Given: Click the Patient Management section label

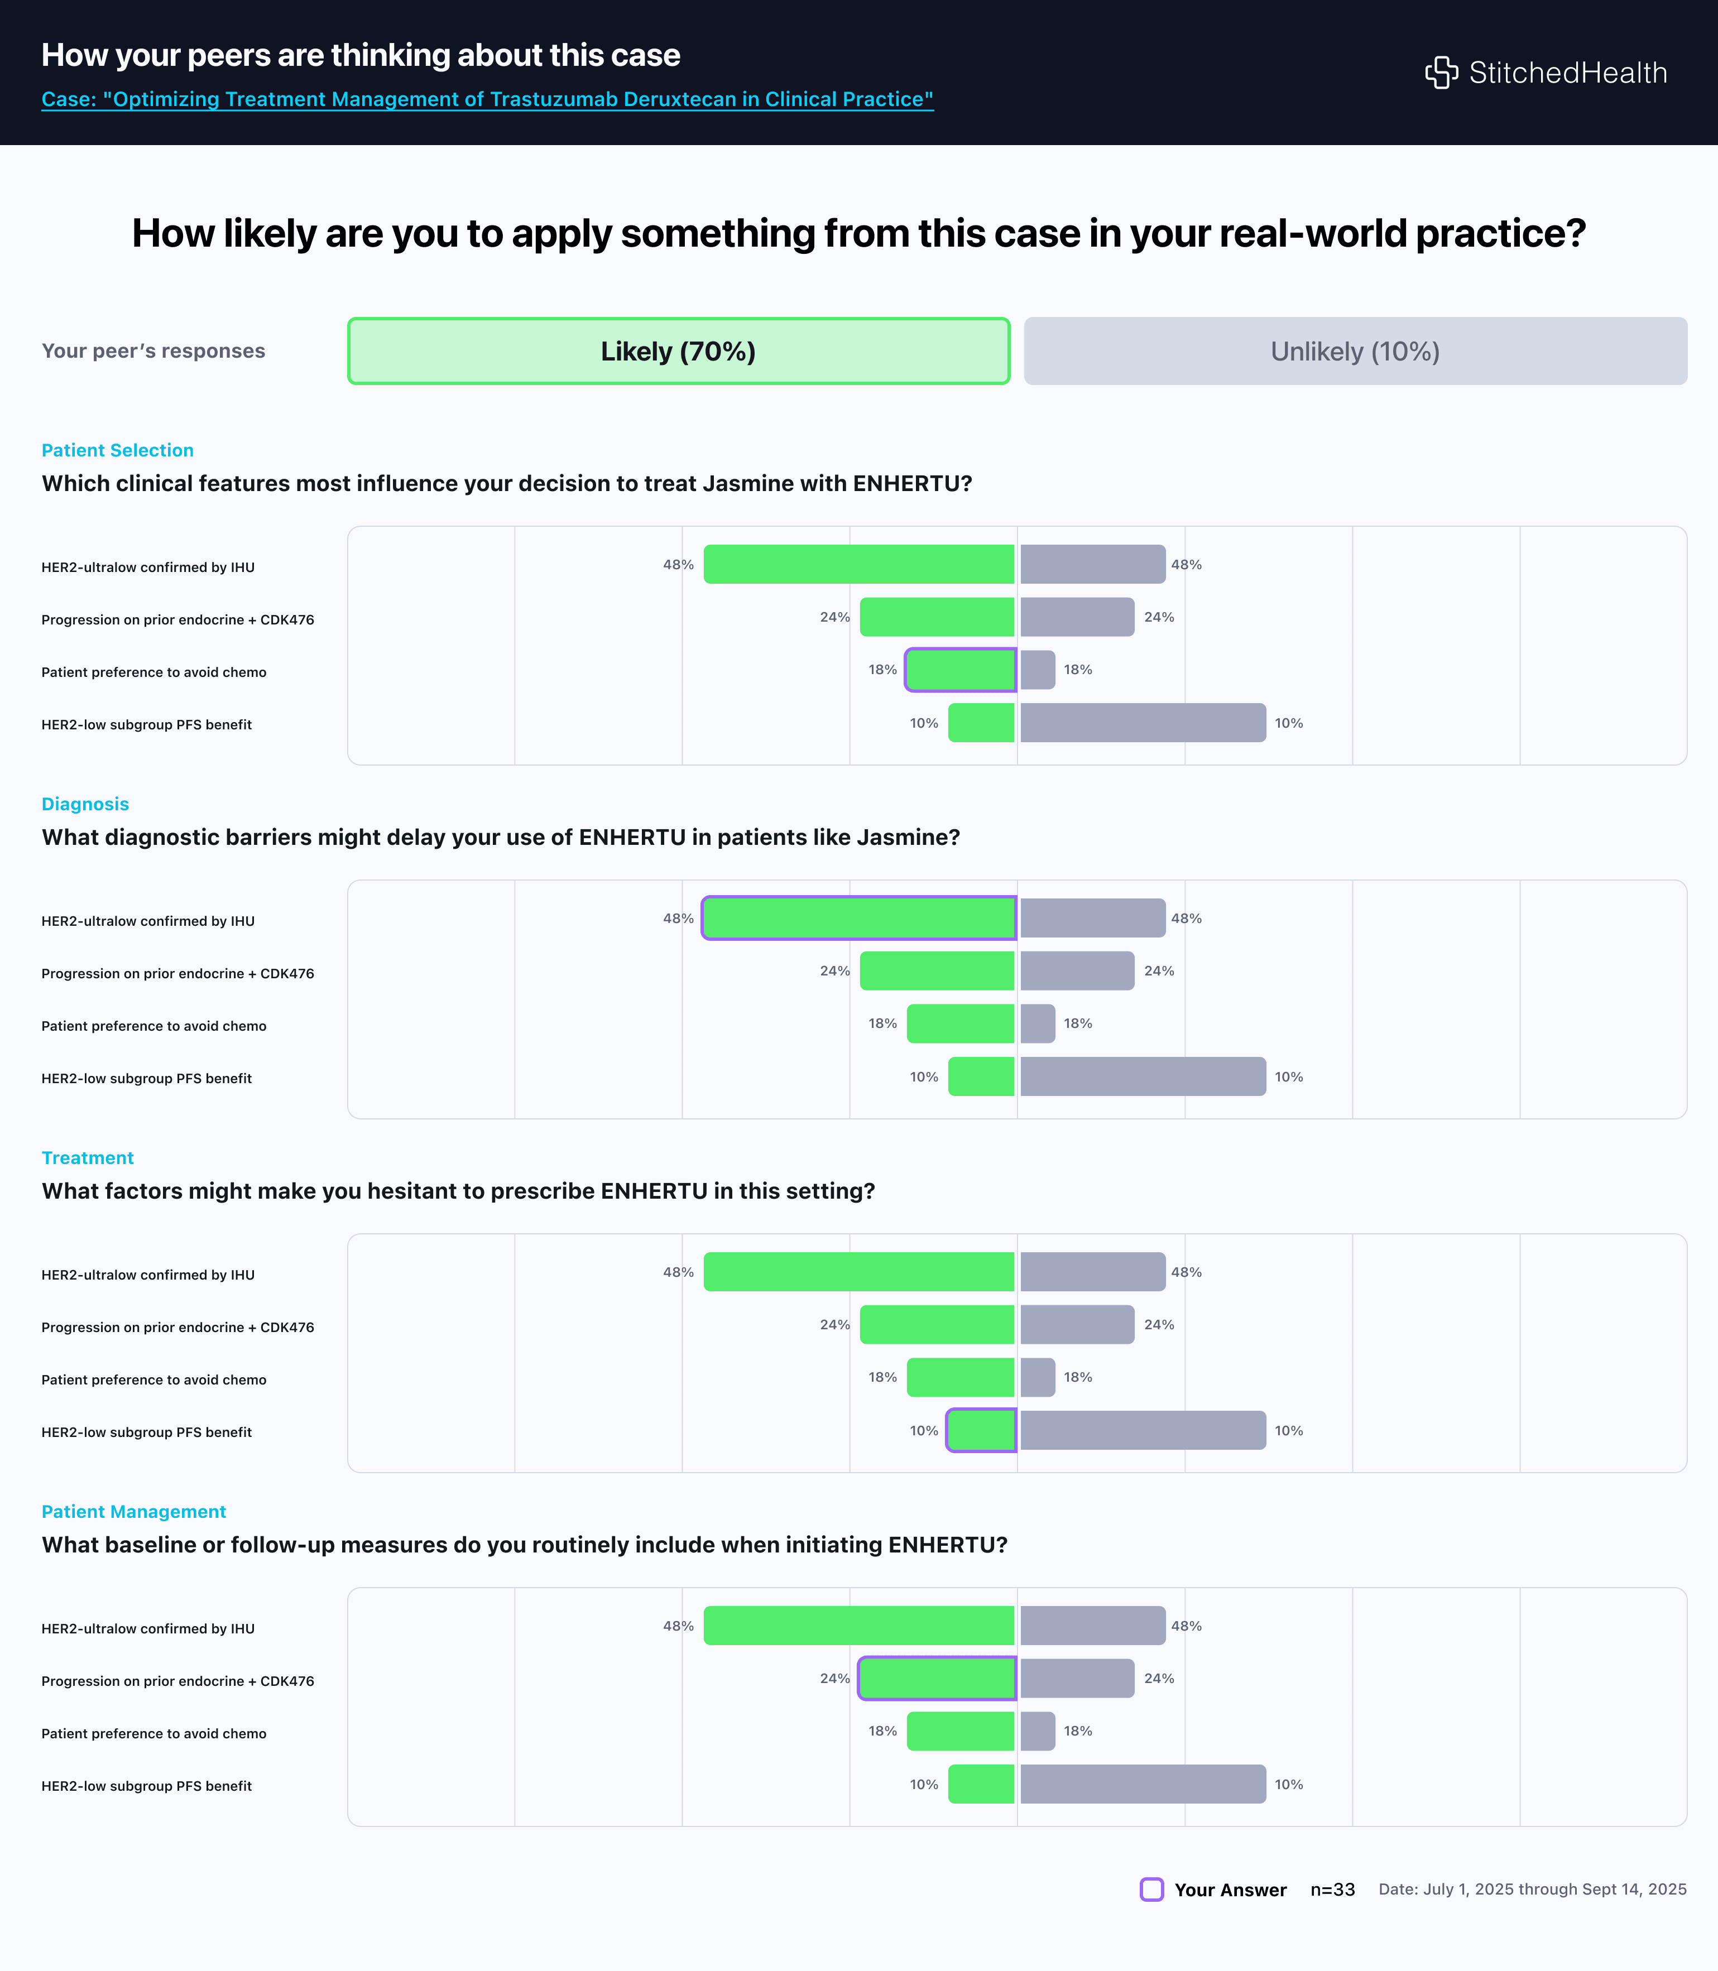Looking at the screenshot, I should tap(133, 1512).
